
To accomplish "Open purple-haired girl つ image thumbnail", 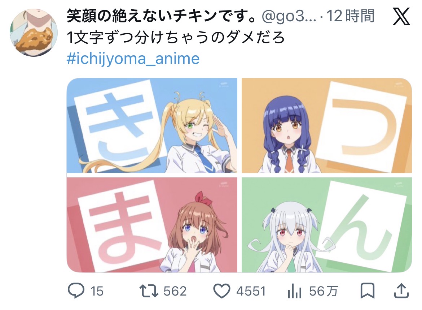I will point(327,125).
